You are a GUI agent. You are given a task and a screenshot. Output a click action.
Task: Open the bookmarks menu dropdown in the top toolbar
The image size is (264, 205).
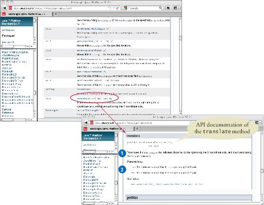(176, 8)
